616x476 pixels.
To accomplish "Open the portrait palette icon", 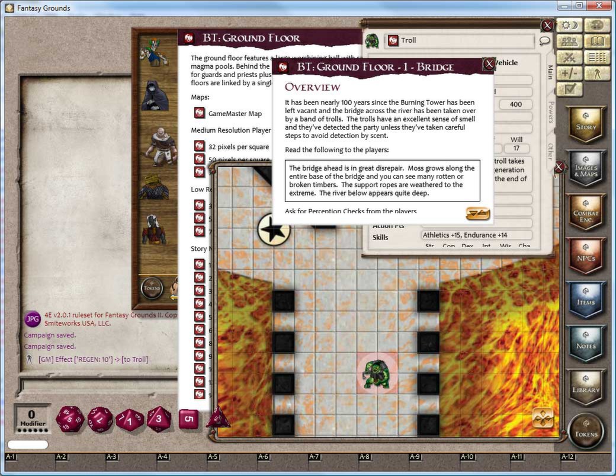I will pos(596,25).
